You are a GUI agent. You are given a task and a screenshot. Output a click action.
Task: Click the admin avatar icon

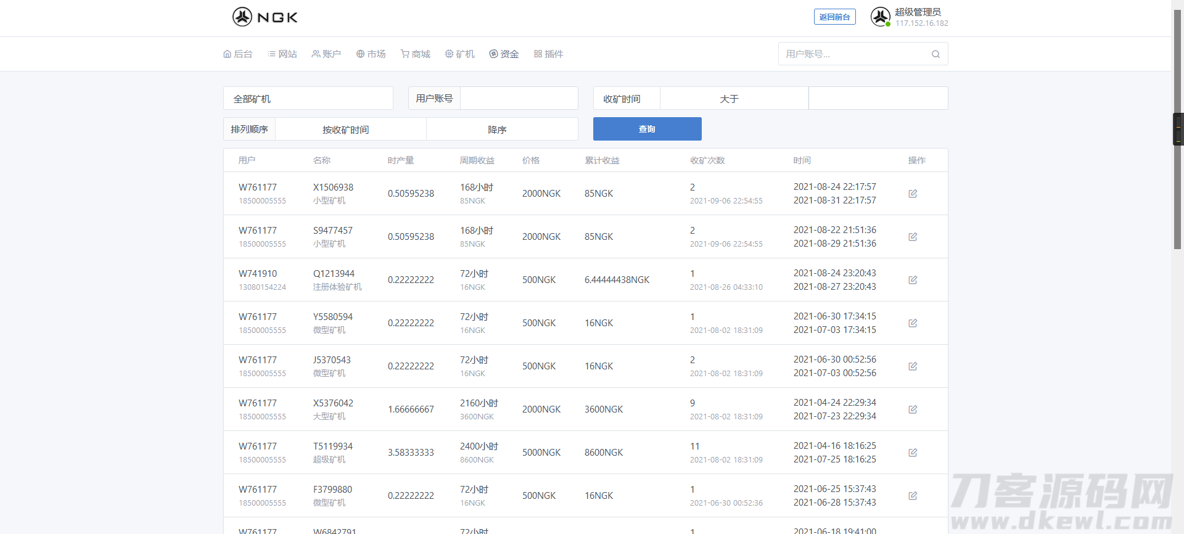880,17
